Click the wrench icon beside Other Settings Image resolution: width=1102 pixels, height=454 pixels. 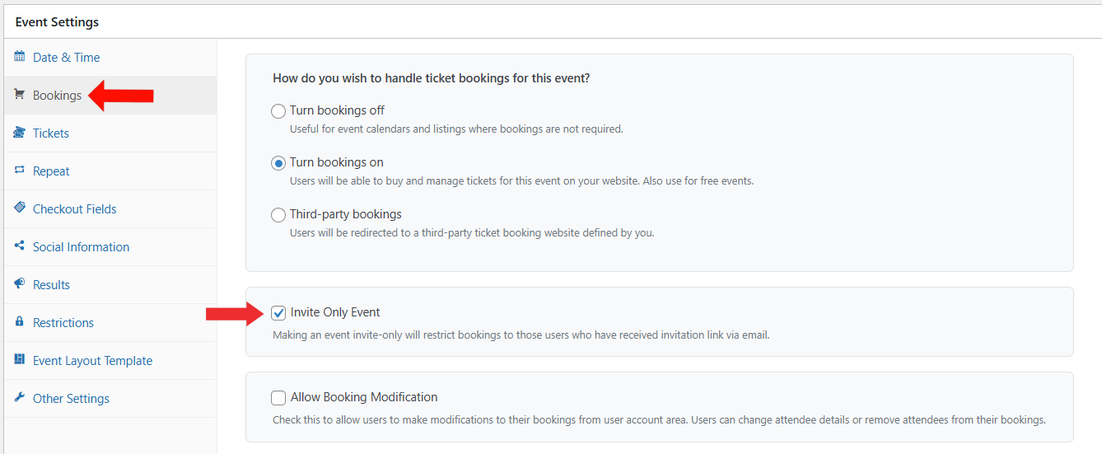(20, 398)
